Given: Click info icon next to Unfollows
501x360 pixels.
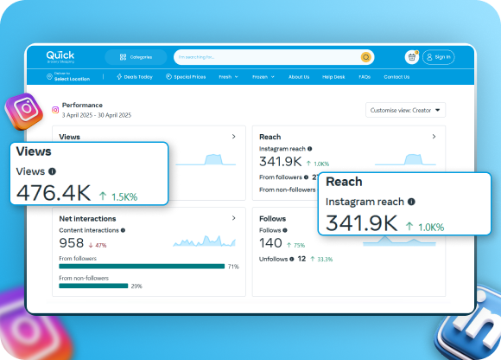Looking at the screenshot, I should click(x=292, y=259).
